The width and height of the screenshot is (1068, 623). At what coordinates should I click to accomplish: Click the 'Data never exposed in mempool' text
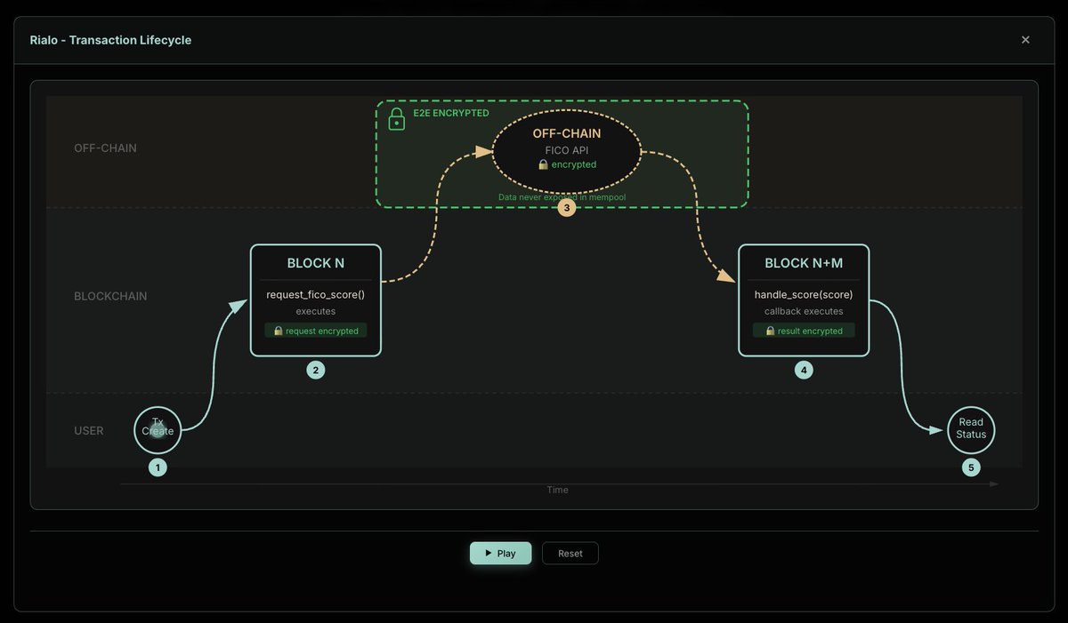(x=562, y=196)
